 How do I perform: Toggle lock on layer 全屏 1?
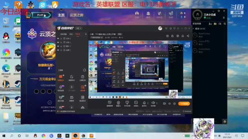(x=61, y=50)
